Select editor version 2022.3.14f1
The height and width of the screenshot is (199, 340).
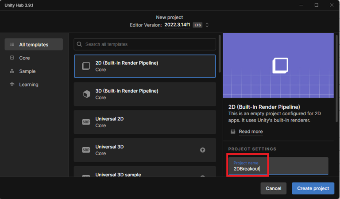pos(178,25)
